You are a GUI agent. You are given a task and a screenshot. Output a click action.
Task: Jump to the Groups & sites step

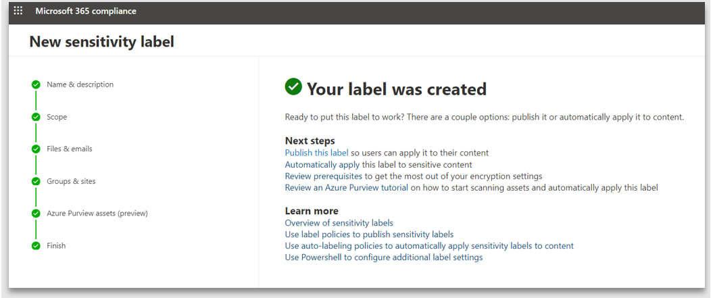(71, 181)
